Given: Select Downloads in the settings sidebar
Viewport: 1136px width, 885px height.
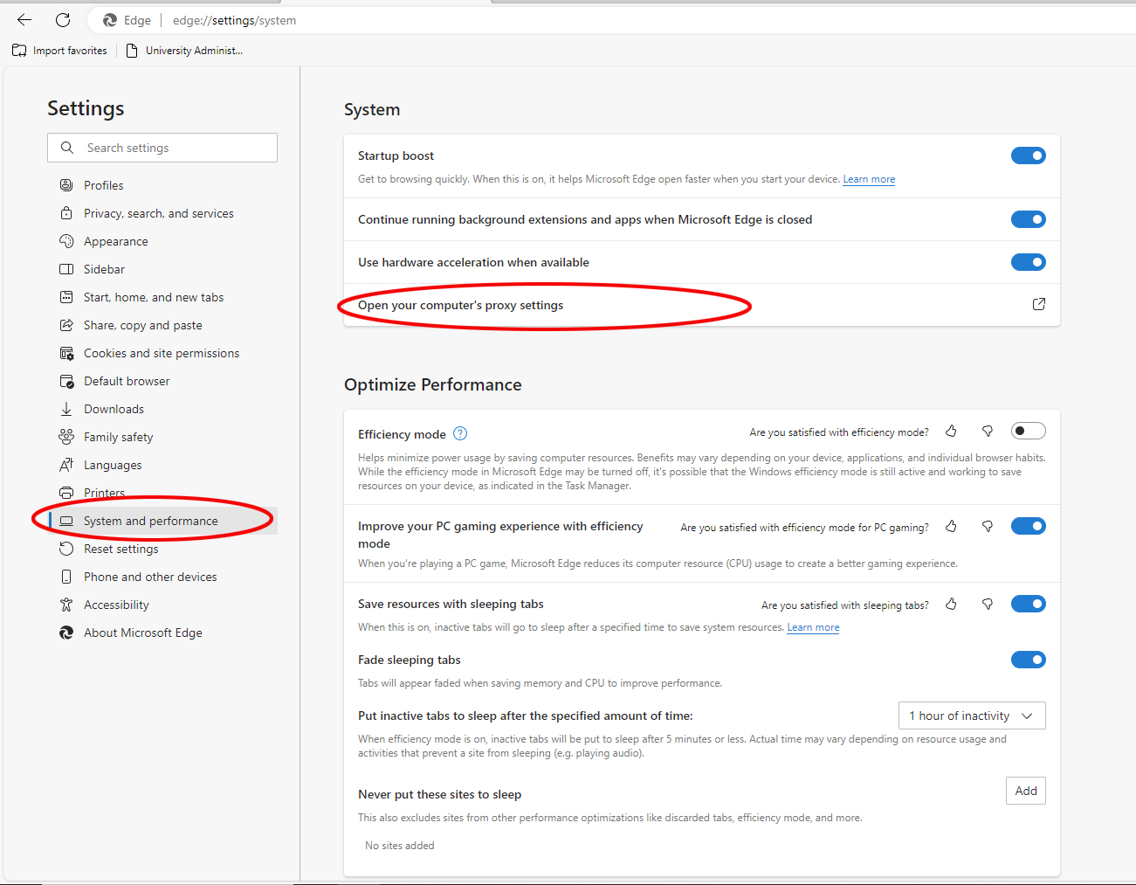Looking at the screenshot, I should 114,409.
